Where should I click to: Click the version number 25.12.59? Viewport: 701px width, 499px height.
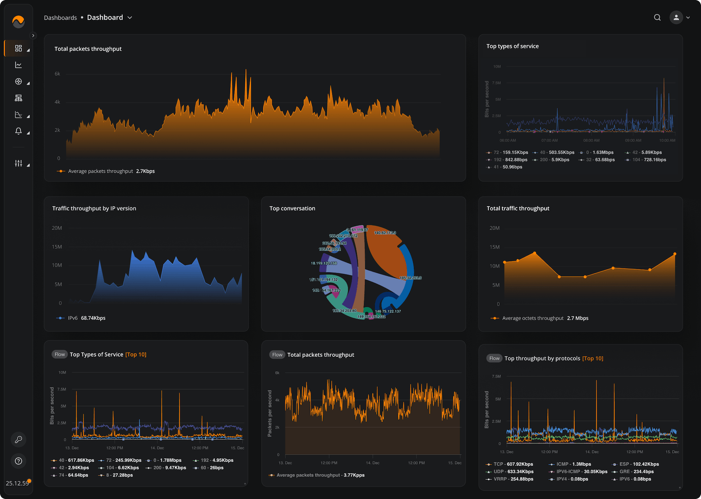pos(18,483)
